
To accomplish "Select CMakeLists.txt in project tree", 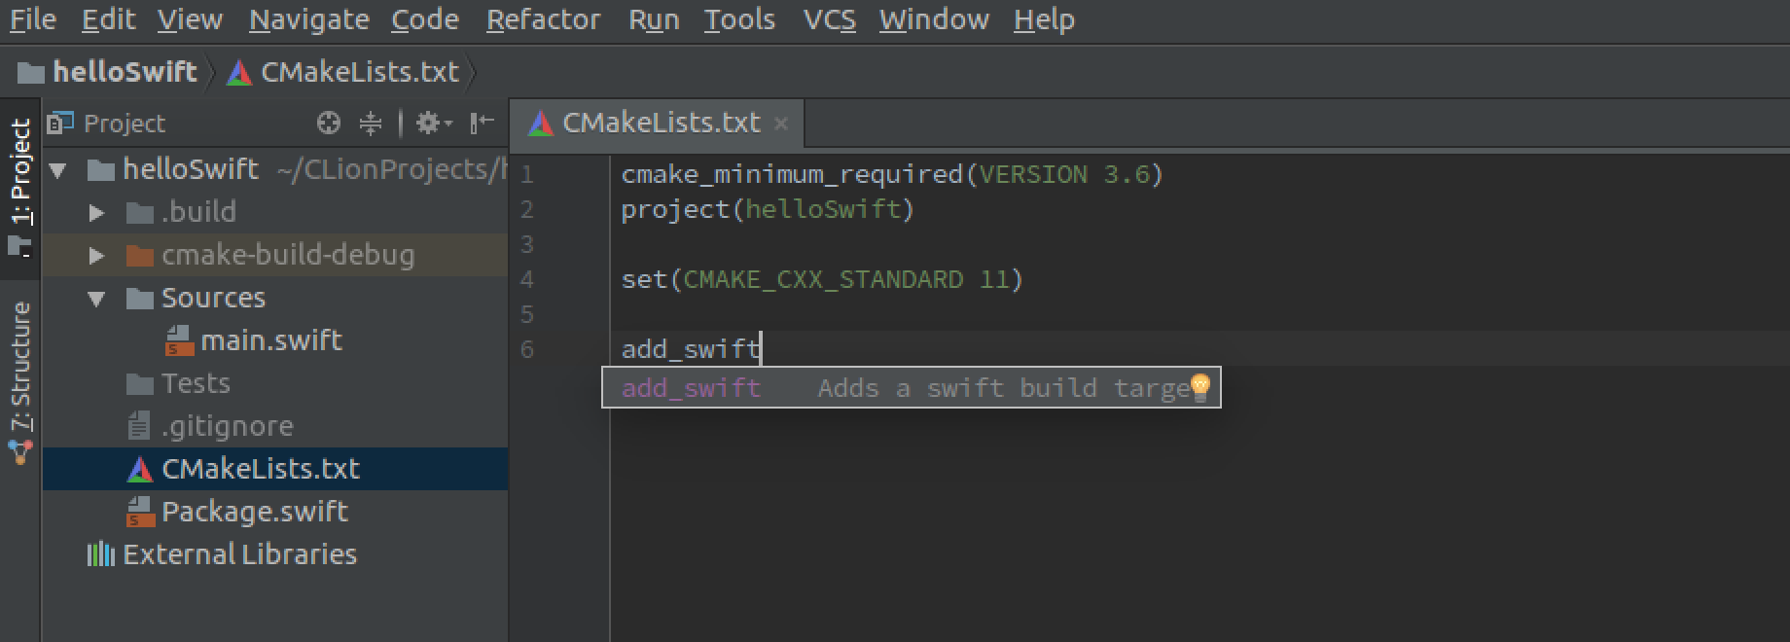I will [x=276, y=469].
